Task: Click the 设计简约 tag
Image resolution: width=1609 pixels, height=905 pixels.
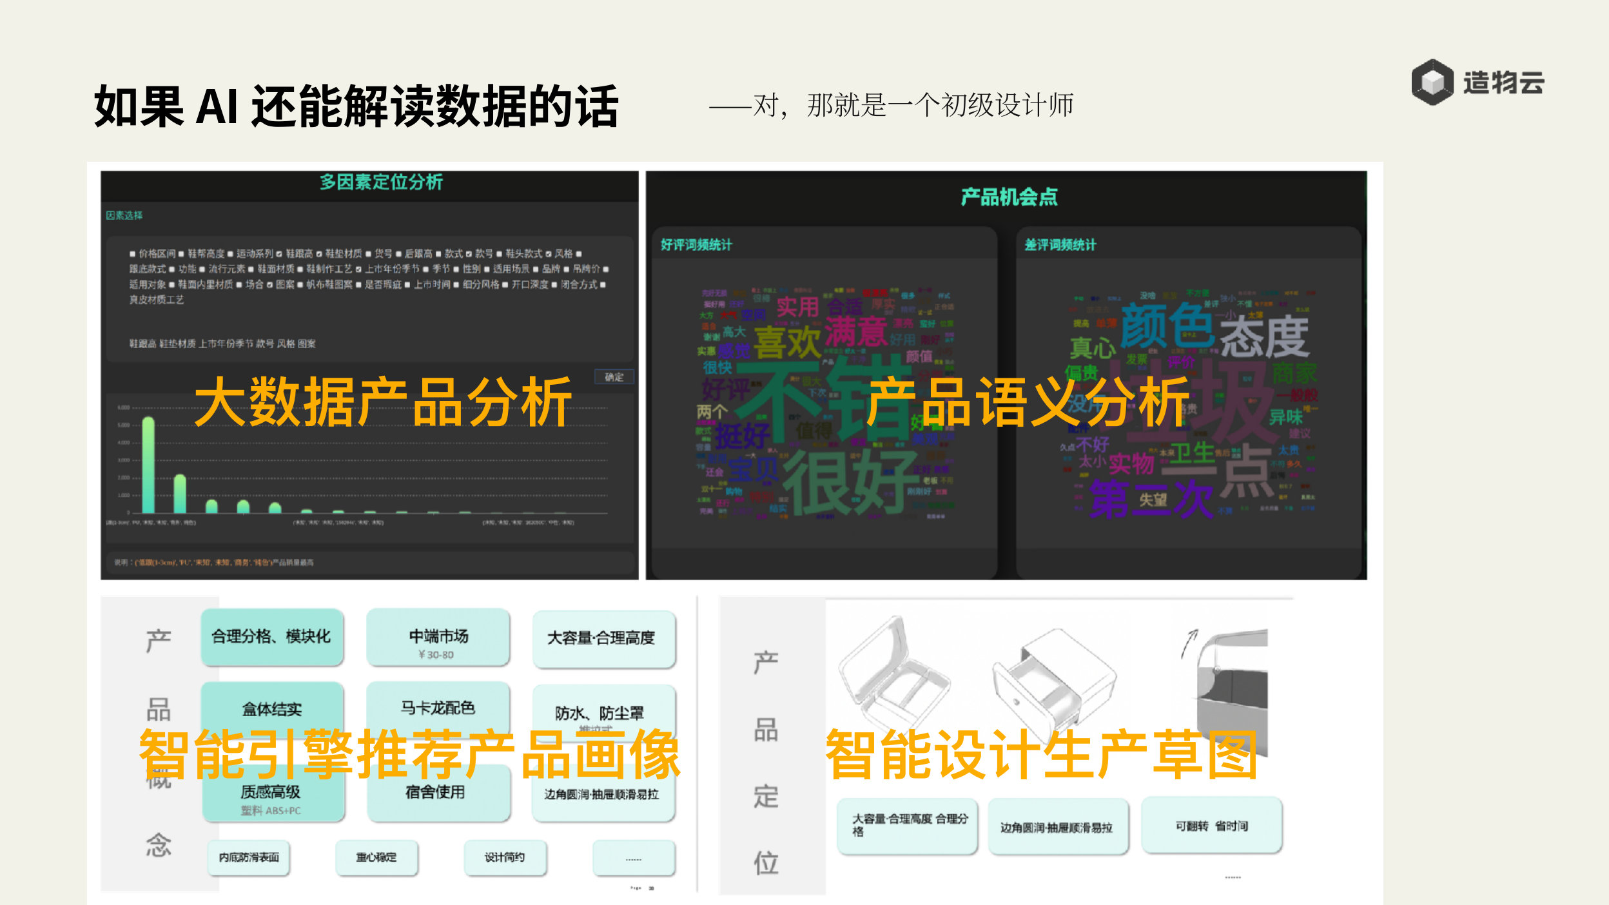Action: click(x=505, y=857)
